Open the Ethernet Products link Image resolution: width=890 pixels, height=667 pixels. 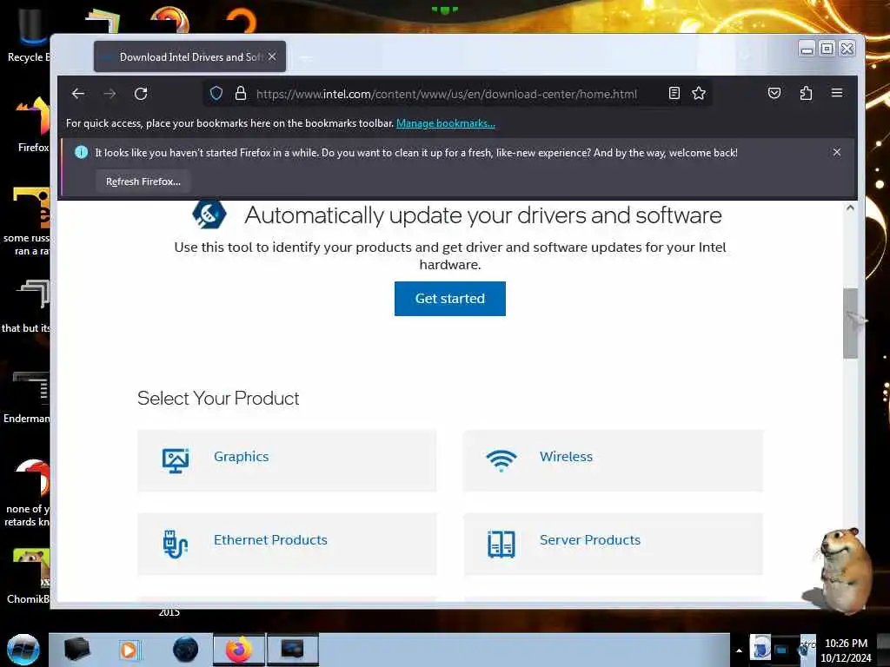(x=271, y=540)
